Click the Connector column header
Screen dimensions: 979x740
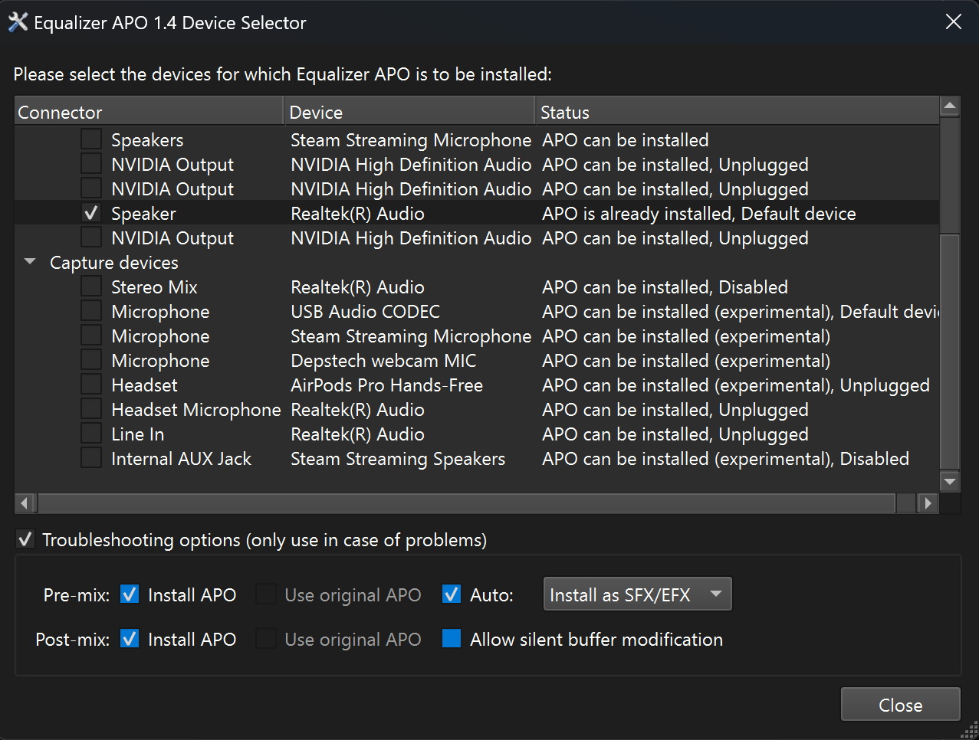(x=149, y=113)
